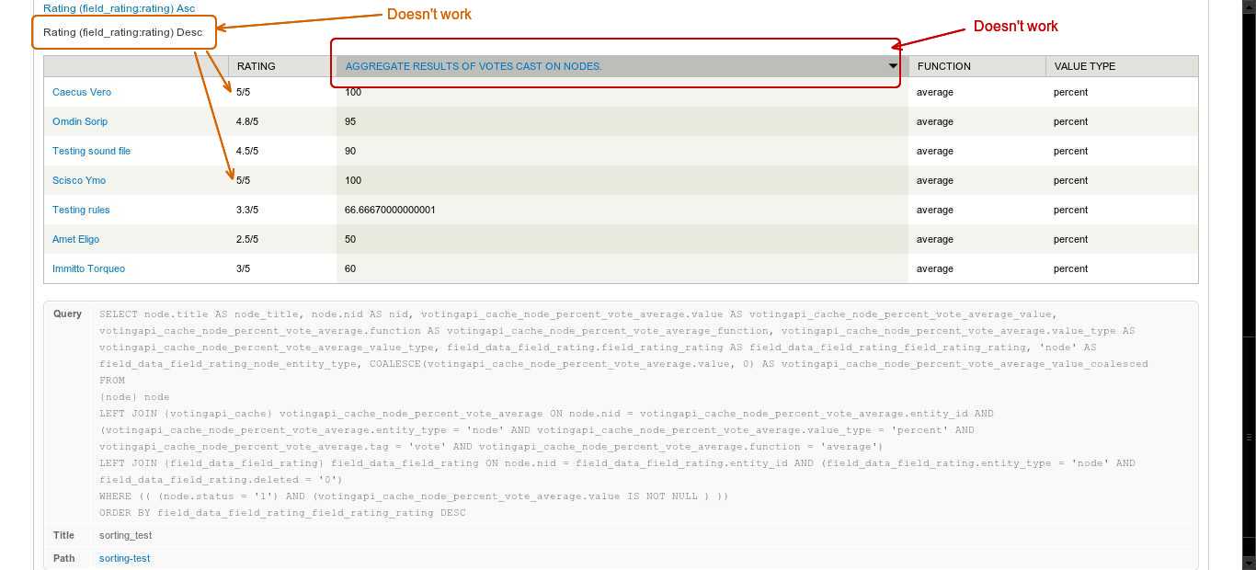Screen dimensions: 1256x570
Task: Open the Immitto Torqueo node link
Action: [x=88, y=268]
